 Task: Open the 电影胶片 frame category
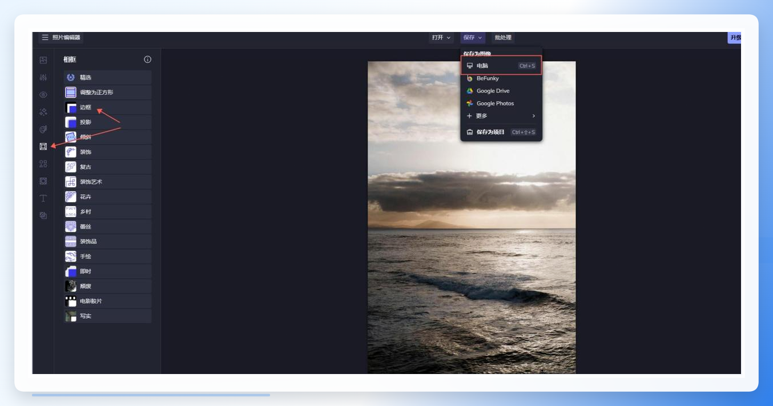click(107, 301)
